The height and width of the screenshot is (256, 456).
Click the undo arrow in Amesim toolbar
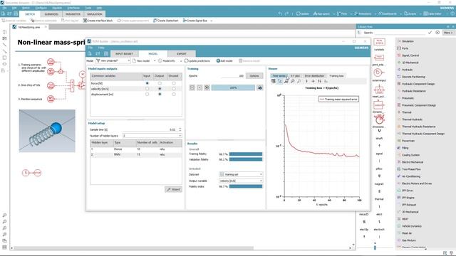tap(280, 14)
